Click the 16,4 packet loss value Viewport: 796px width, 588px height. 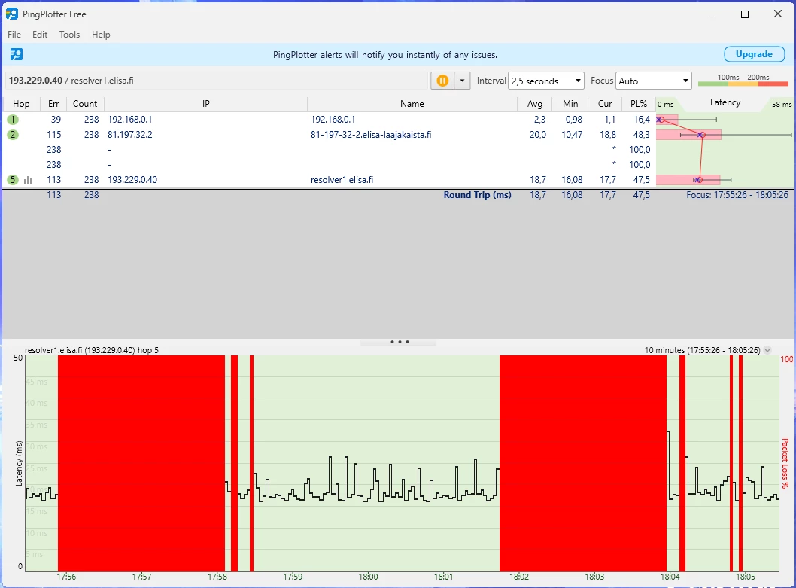click(641, 120)
